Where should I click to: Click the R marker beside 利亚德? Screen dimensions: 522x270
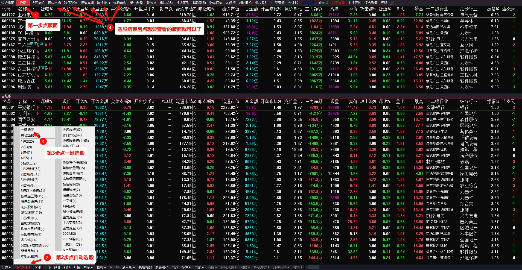(x=38, y=88)
